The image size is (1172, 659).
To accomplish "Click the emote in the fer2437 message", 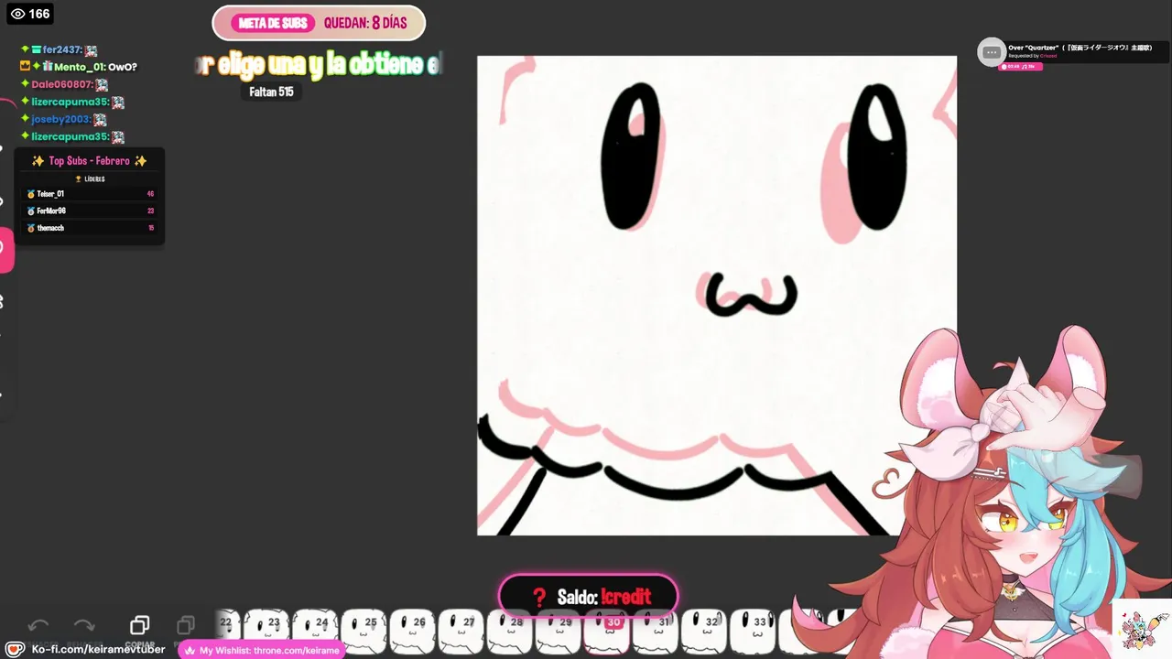I will click(91, 50).
